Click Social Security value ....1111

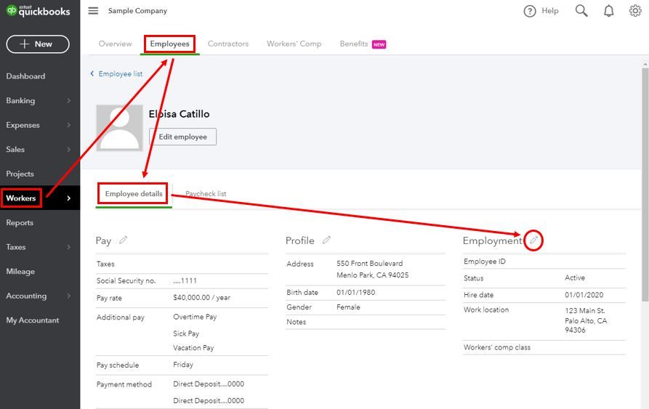pyautogui.click(x=185, y=280)
